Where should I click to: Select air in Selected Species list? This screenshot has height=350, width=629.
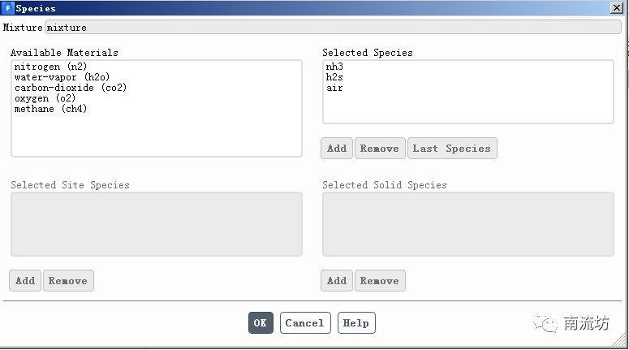tap(334, 88)
